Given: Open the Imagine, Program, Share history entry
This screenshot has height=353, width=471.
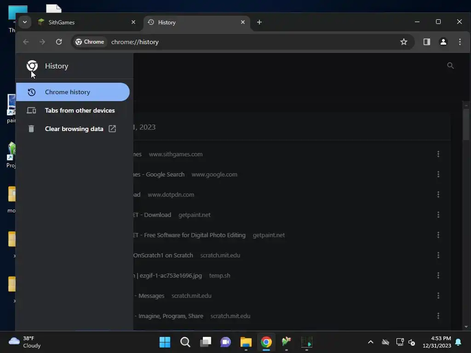Looking at the screenshot, I should [x=168, y=316].
